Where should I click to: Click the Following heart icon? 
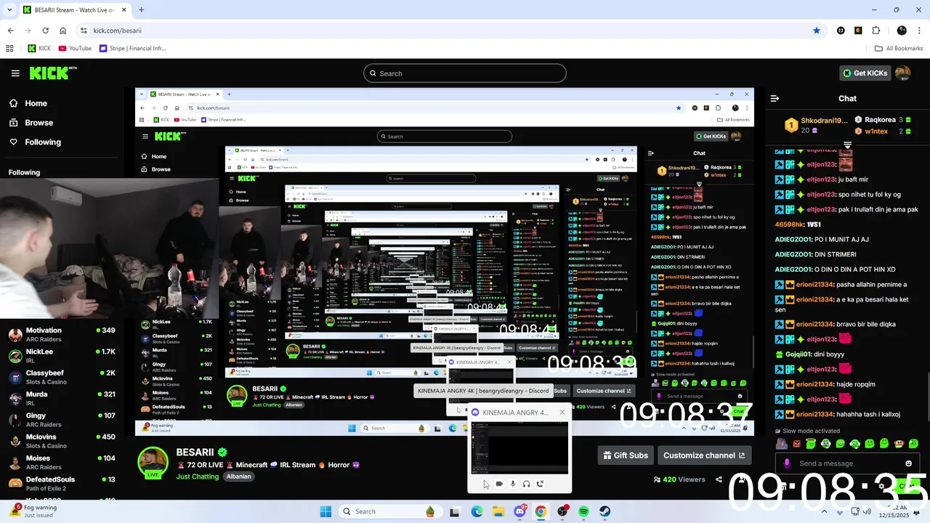[x=14, y=142]
